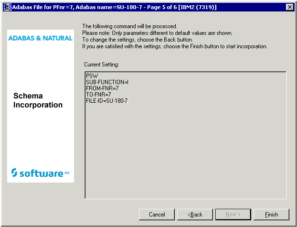Click the TO-FNR=7 parameter line
Viewport: 297px width, 227px height.
(98, 95)
